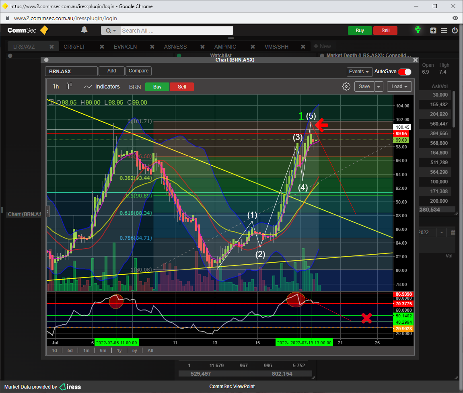Expand the Events dropdown
The width and height of the screenshot is (463, 393).
pos(359,72)
